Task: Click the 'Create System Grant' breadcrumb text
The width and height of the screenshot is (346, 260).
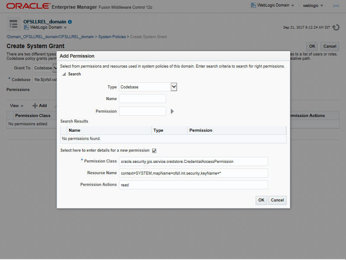Action: pos(148,37)
